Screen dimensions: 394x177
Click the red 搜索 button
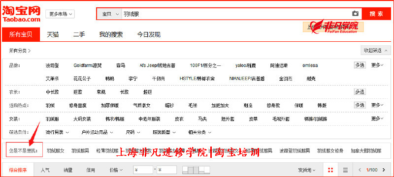376,14
